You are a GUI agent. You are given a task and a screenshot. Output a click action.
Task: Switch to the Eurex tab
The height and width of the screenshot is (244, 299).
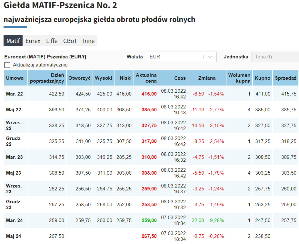pyautogui.click(x=33, y=41)
